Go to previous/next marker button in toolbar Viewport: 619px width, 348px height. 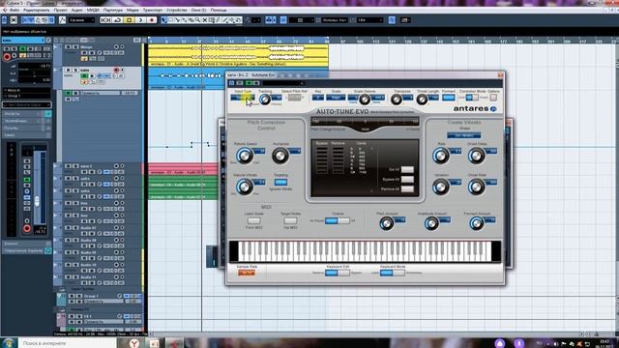pos(105,19)
